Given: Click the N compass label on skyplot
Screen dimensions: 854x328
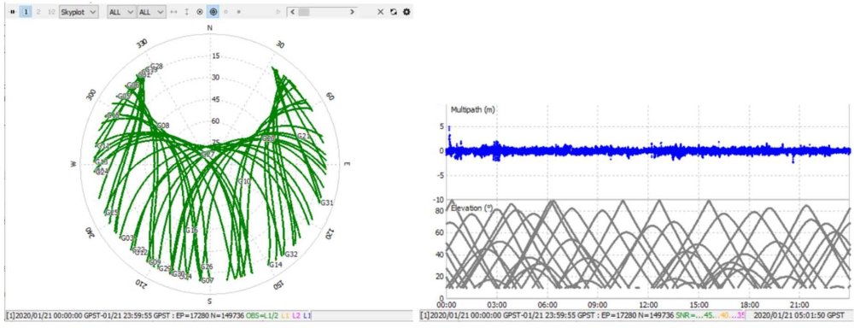Looking at the screenshot, I should coord(210,28).
